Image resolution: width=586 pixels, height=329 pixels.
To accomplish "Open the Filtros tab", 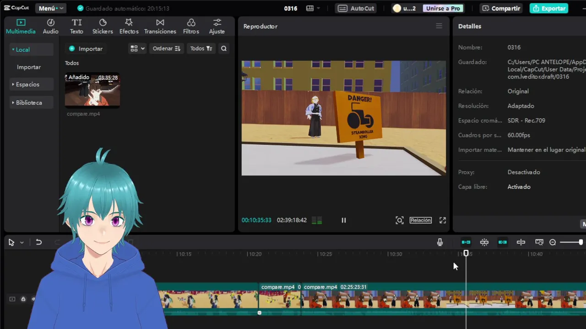I will [191, 27].
